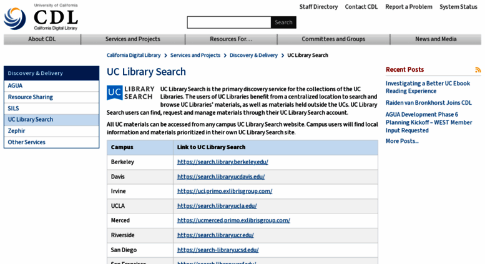Open the Merced primo exlibrisgroup link

coord(233,220)
